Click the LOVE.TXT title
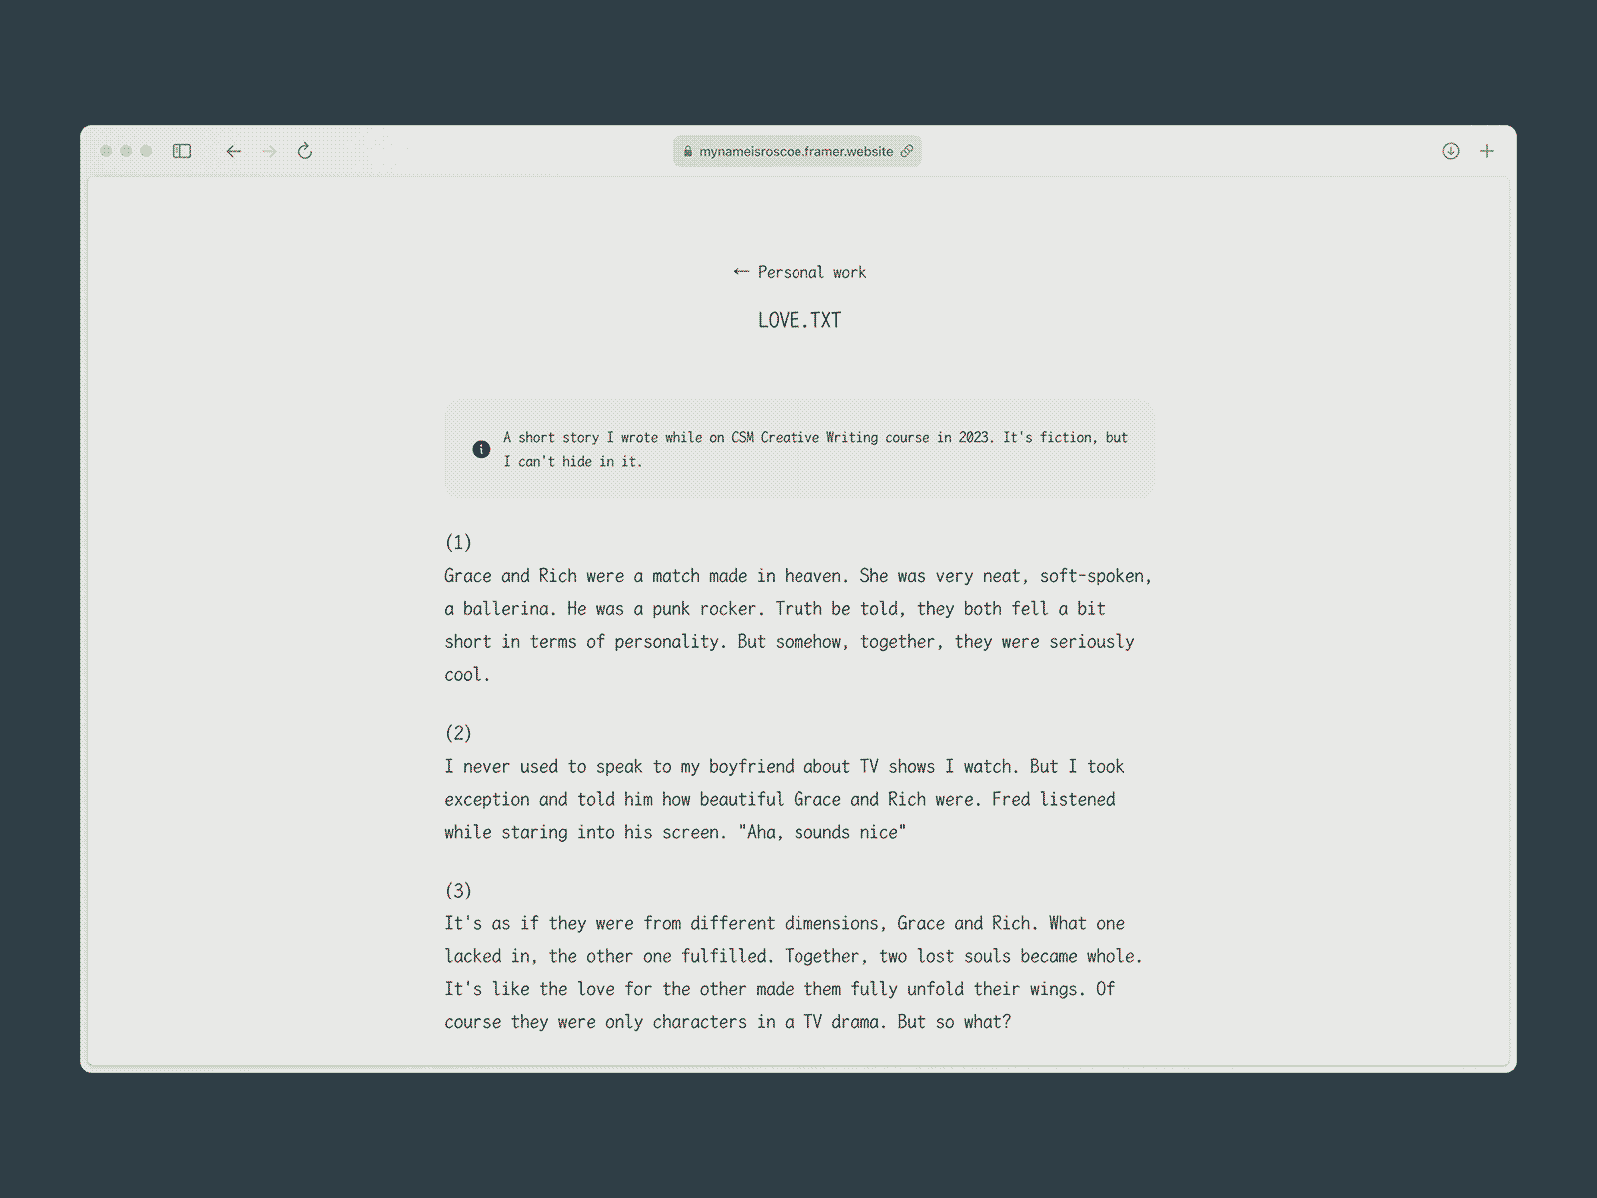Viewport: 1597px width, 1198px height. (799, 320)
